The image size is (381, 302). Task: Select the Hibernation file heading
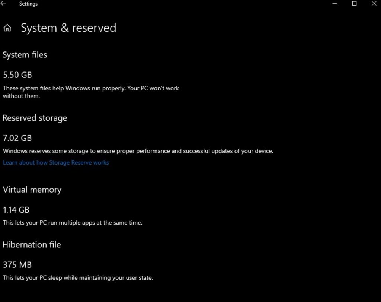(32, 245)
